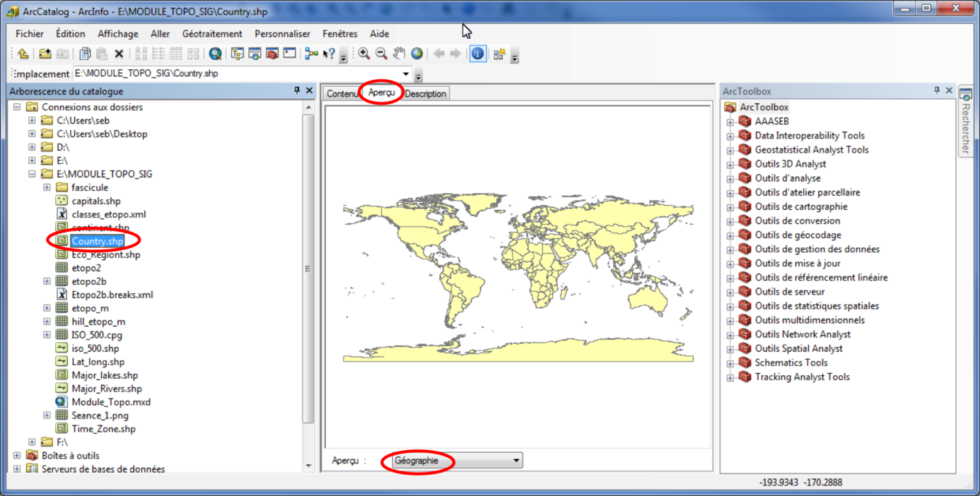Screen dimensions: 980x496
Task: Expand the fascicule folder
Action: point(47,187)
